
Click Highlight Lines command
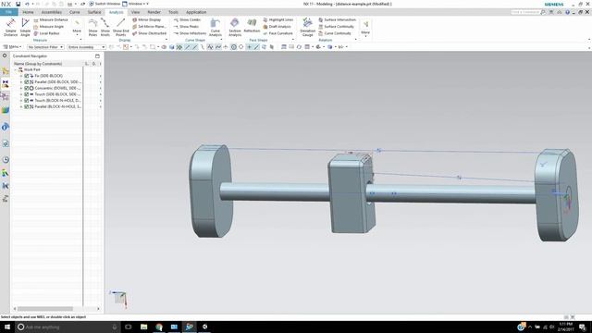coord(277,19)
